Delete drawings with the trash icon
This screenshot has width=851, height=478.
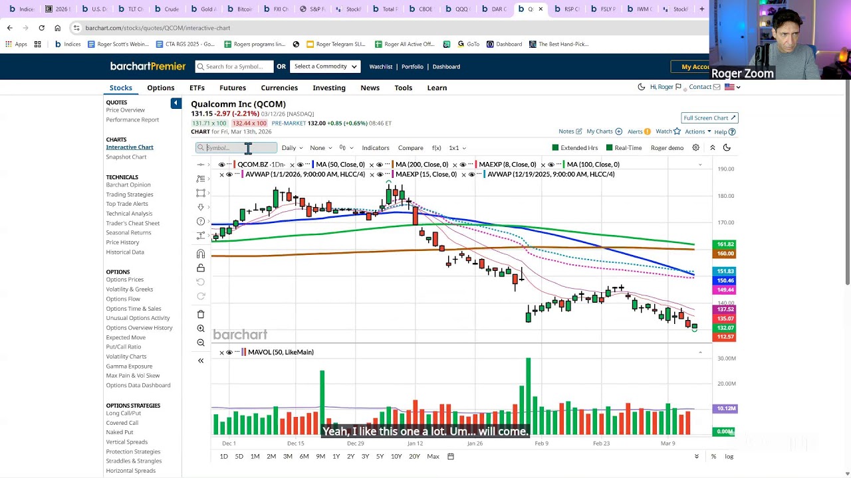pos(201,314)
